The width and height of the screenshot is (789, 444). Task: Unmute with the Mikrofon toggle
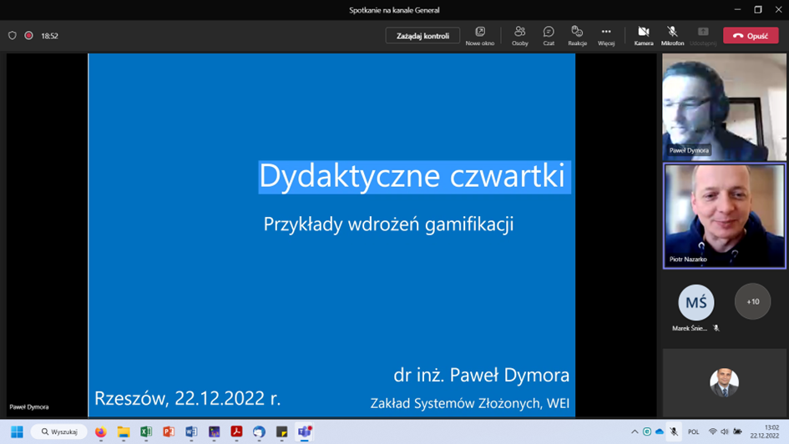pos(672,34)
